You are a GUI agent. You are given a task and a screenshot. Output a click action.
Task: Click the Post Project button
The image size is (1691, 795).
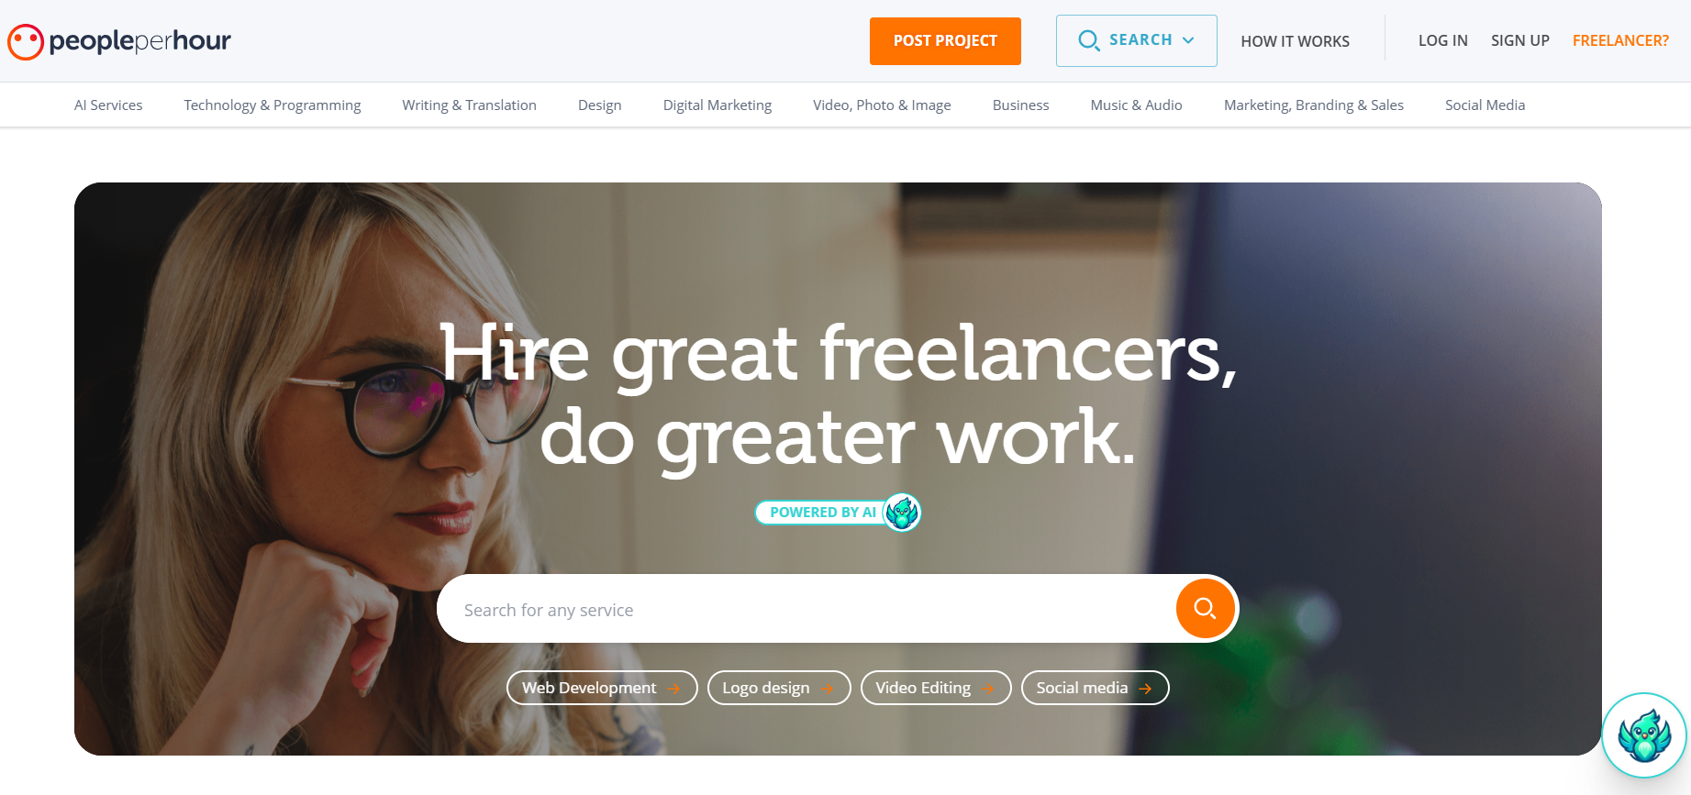tap(945, 41)
